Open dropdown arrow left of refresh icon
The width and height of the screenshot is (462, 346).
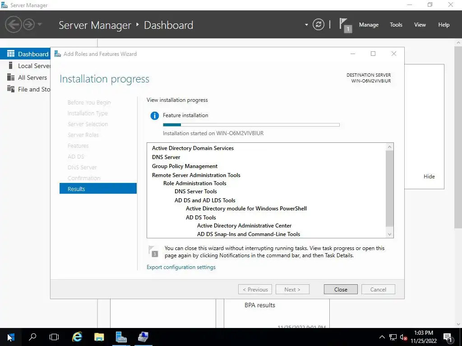tap(306, 25)
